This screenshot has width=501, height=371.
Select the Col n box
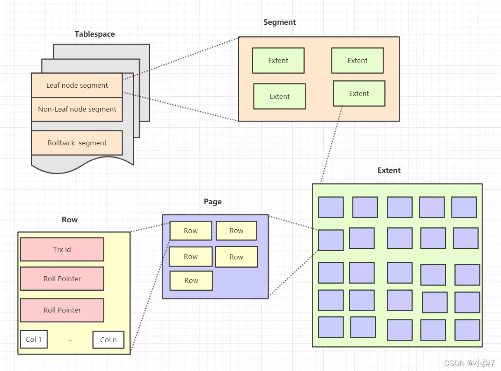[x=108, y=340]
